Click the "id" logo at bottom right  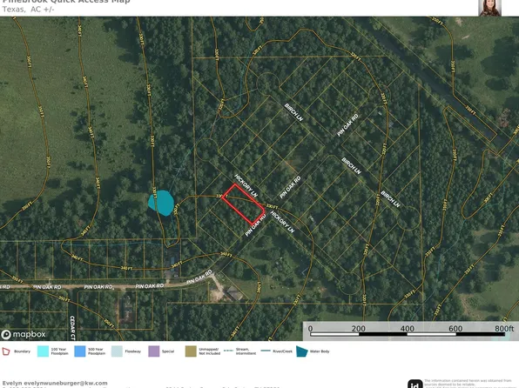click(415, 384)
